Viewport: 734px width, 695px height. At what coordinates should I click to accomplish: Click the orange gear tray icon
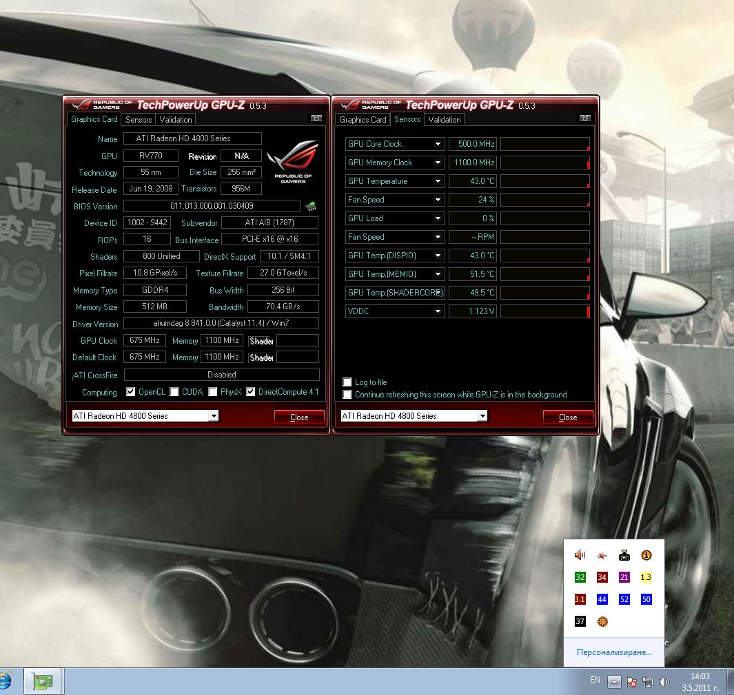point(602,621)
